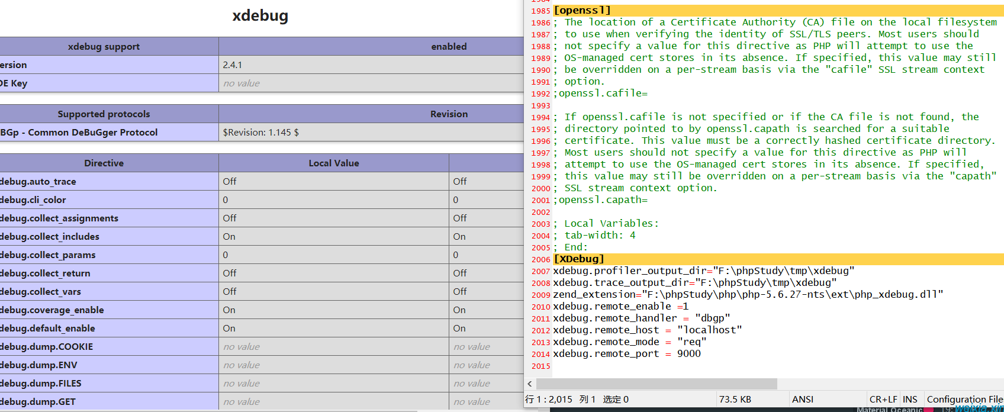Click the 73.5 KB file size entry
Image resolution: width=1004 pixels, height=412 pixels.
(735, 400)
